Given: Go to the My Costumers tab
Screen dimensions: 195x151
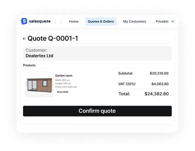Looking at the screenshot, I should (x=135, y=21).
